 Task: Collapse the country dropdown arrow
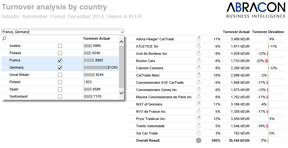(122, 32)
